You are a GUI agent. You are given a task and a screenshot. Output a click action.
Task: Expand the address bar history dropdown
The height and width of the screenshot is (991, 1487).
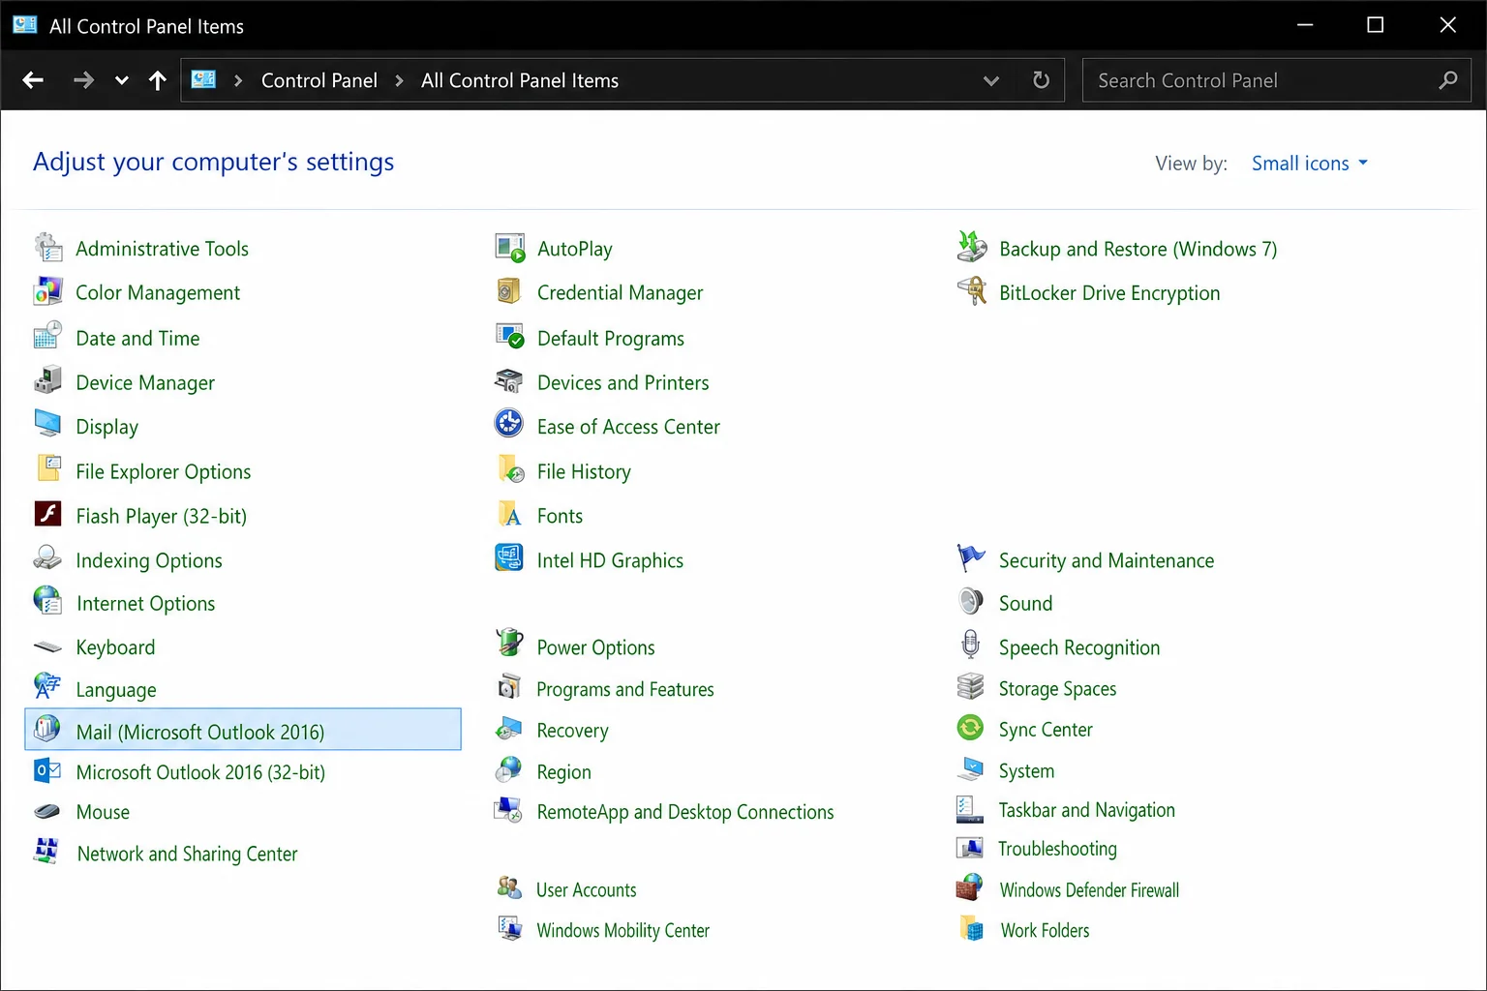991,81
